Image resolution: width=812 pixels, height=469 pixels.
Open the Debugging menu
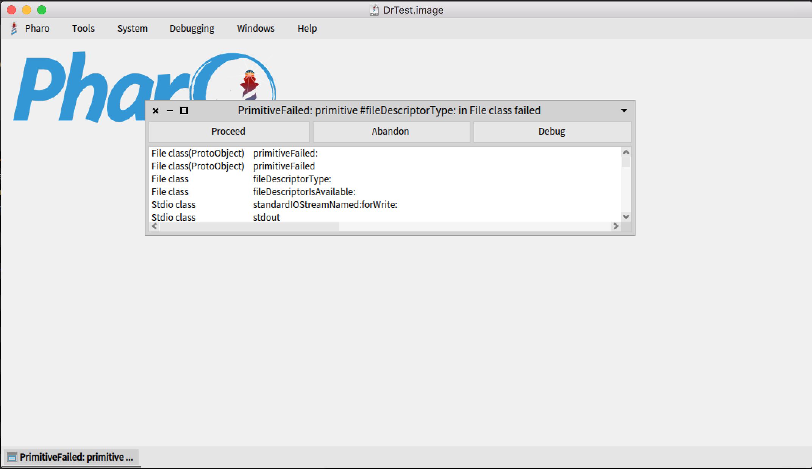pos(192,28)
